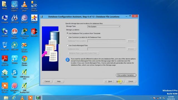Image resolution: width=178 pixels, height=100 pixels.
Task: Open the Google Chrome desktop shortcut
Action: point(24,61)
